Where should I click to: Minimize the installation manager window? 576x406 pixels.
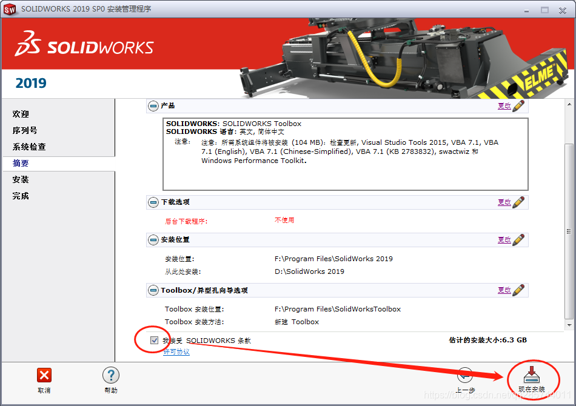pyautogui.click(x=526, y=10)
